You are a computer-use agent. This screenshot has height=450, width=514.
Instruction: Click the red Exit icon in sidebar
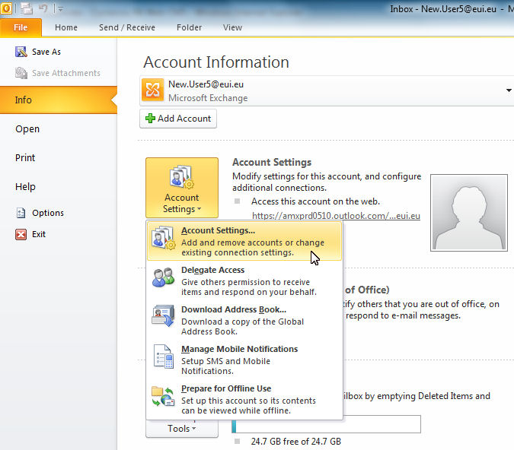click(21, 234)
